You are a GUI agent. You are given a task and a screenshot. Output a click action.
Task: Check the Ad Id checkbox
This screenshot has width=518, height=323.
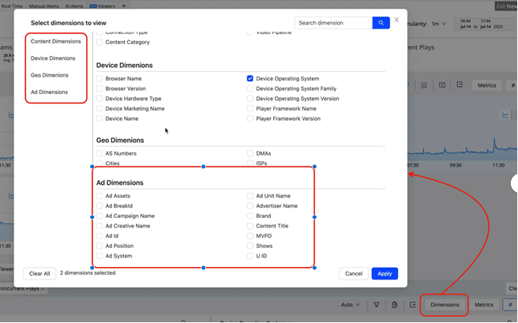pyautogui.click(x=99, y=236)
